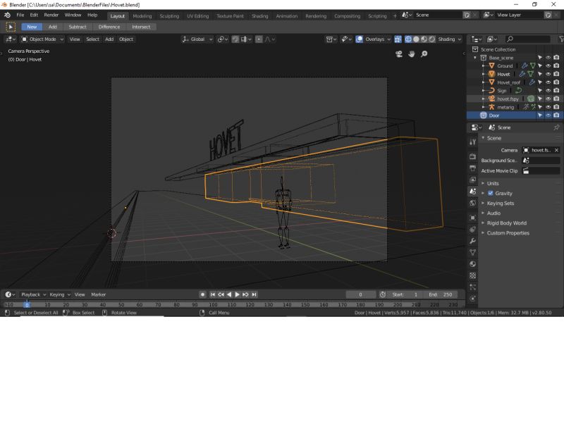Clear the hovet.fspy camera assignment with the X
This screenshot has height=424, width=564.
(x=556, y=150)
